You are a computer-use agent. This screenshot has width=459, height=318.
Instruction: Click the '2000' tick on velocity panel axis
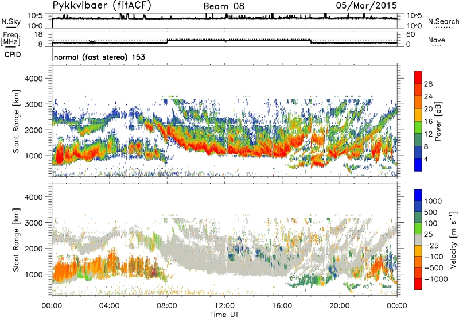pos(34,249)
